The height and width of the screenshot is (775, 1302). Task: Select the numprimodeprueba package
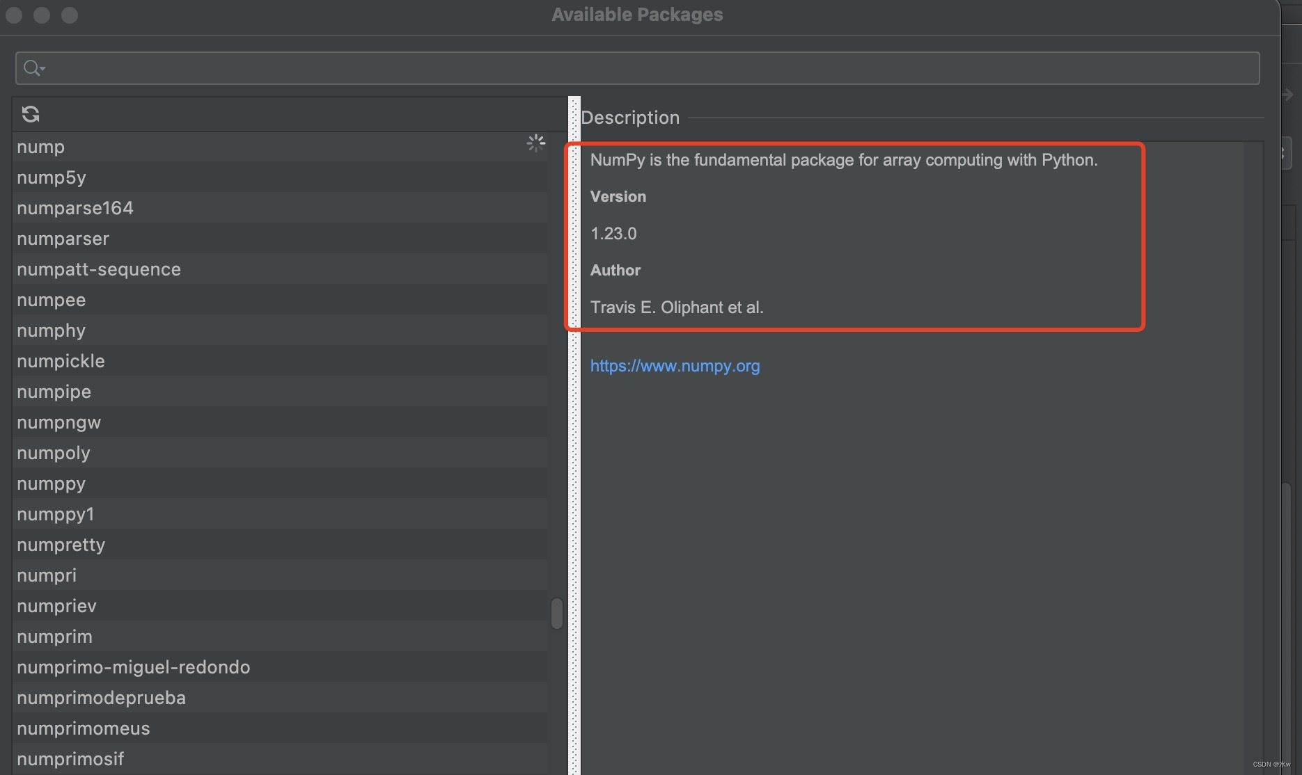pos(280,698)
